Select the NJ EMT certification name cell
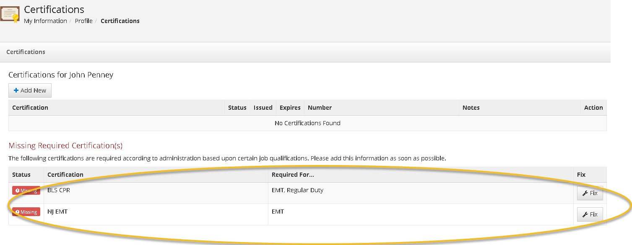Image resolution: width=632 pixels, height=245 pixels. tap(57, 211)
